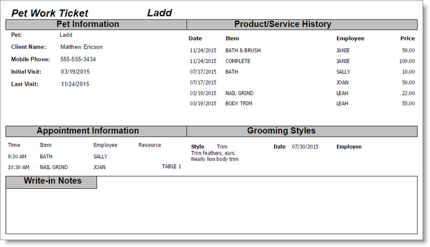Select the BATH & BRUSH history item

(x=243, y=50)
